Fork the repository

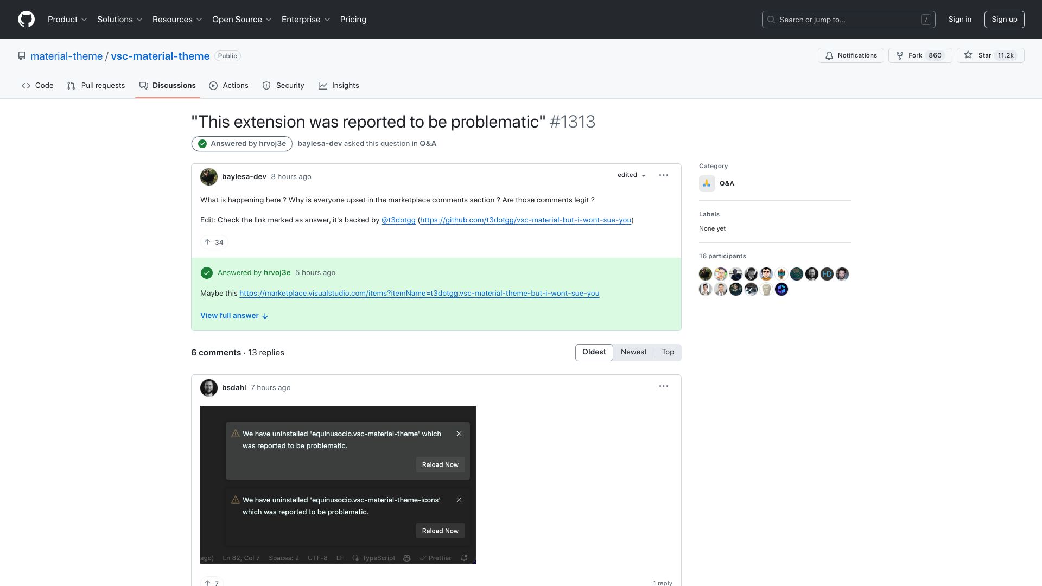click(x=920, y=55)
